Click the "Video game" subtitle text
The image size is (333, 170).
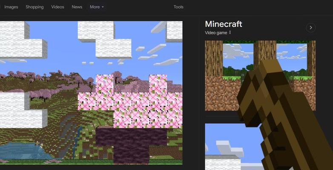216,33
